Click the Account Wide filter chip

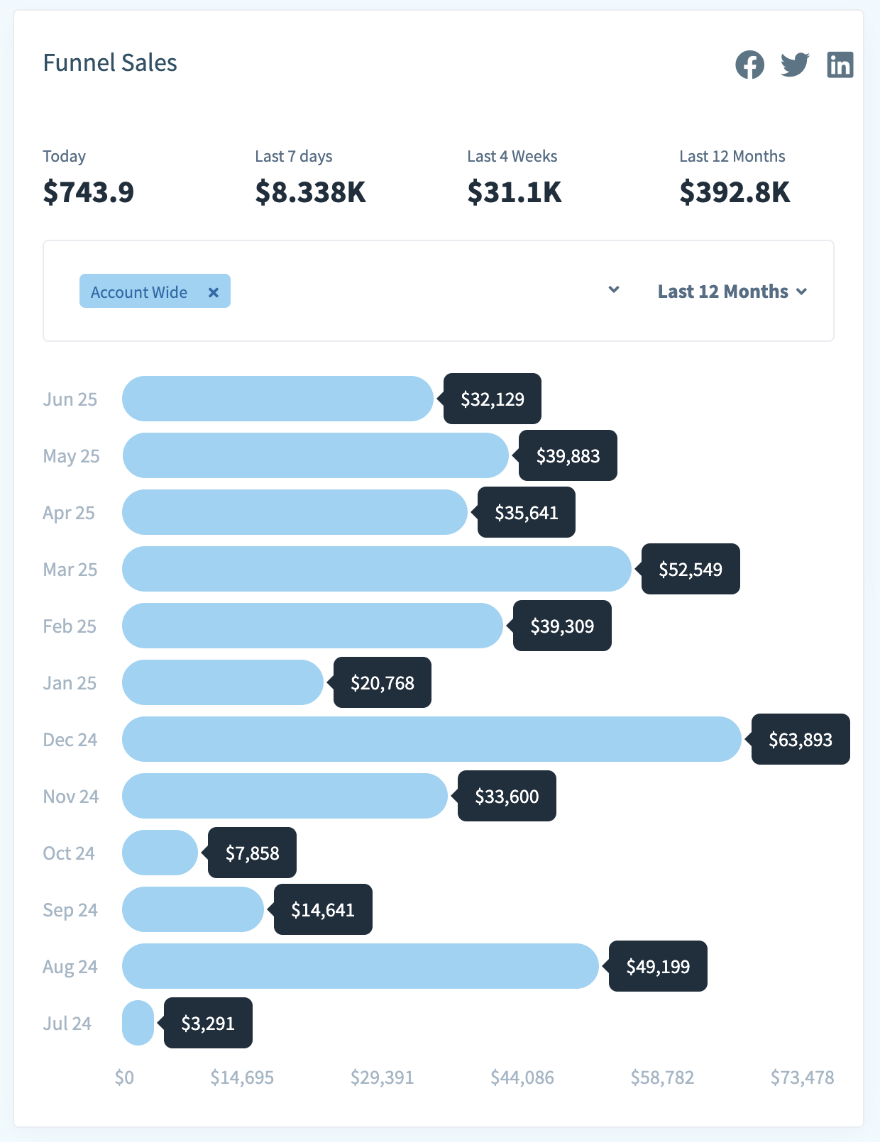139,292
